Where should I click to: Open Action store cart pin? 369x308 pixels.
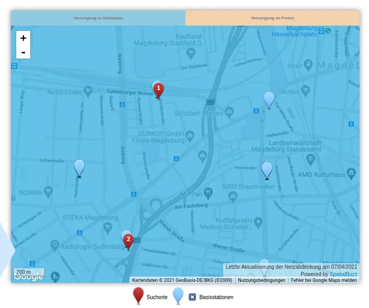pos(305,91)
